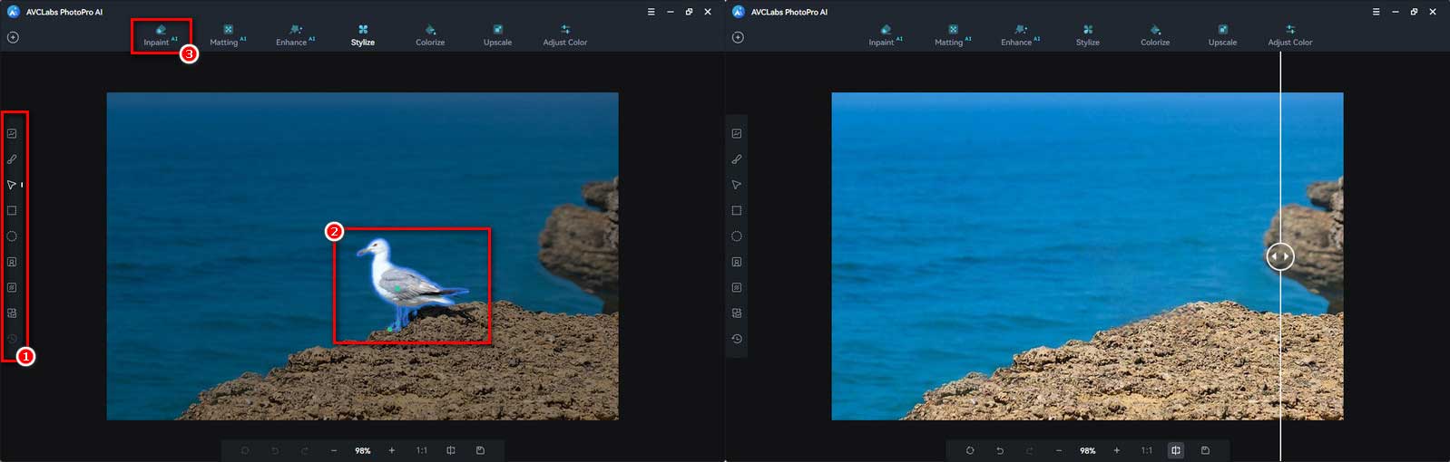
Task: Select hatched background tool in right window
Action: 737,287
